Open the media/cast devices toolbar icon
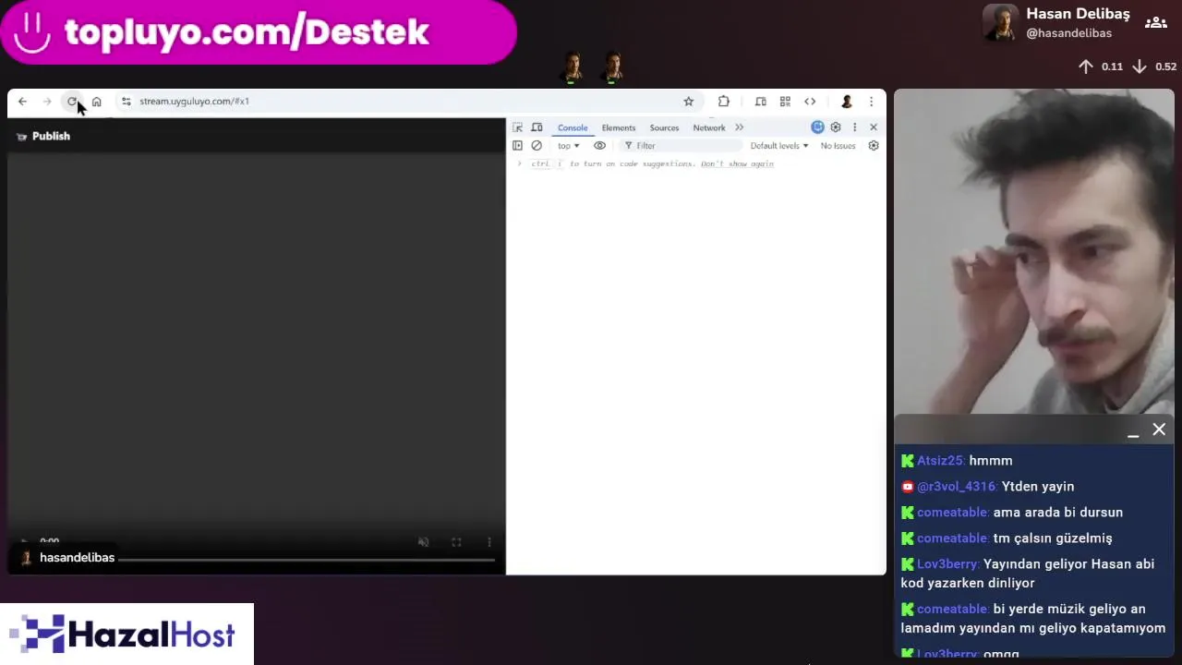 pyautogui.click(x=760, y=102)
